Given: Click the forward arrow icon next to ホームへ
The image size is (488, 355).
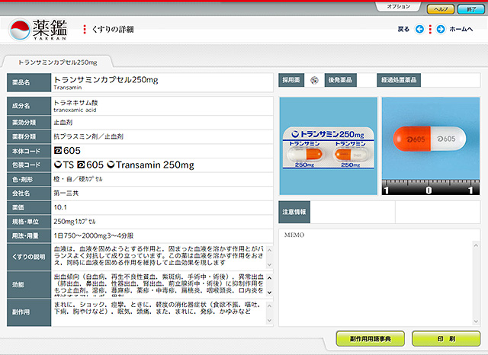Looking at the screenshot, I should (x=441, y=29).
